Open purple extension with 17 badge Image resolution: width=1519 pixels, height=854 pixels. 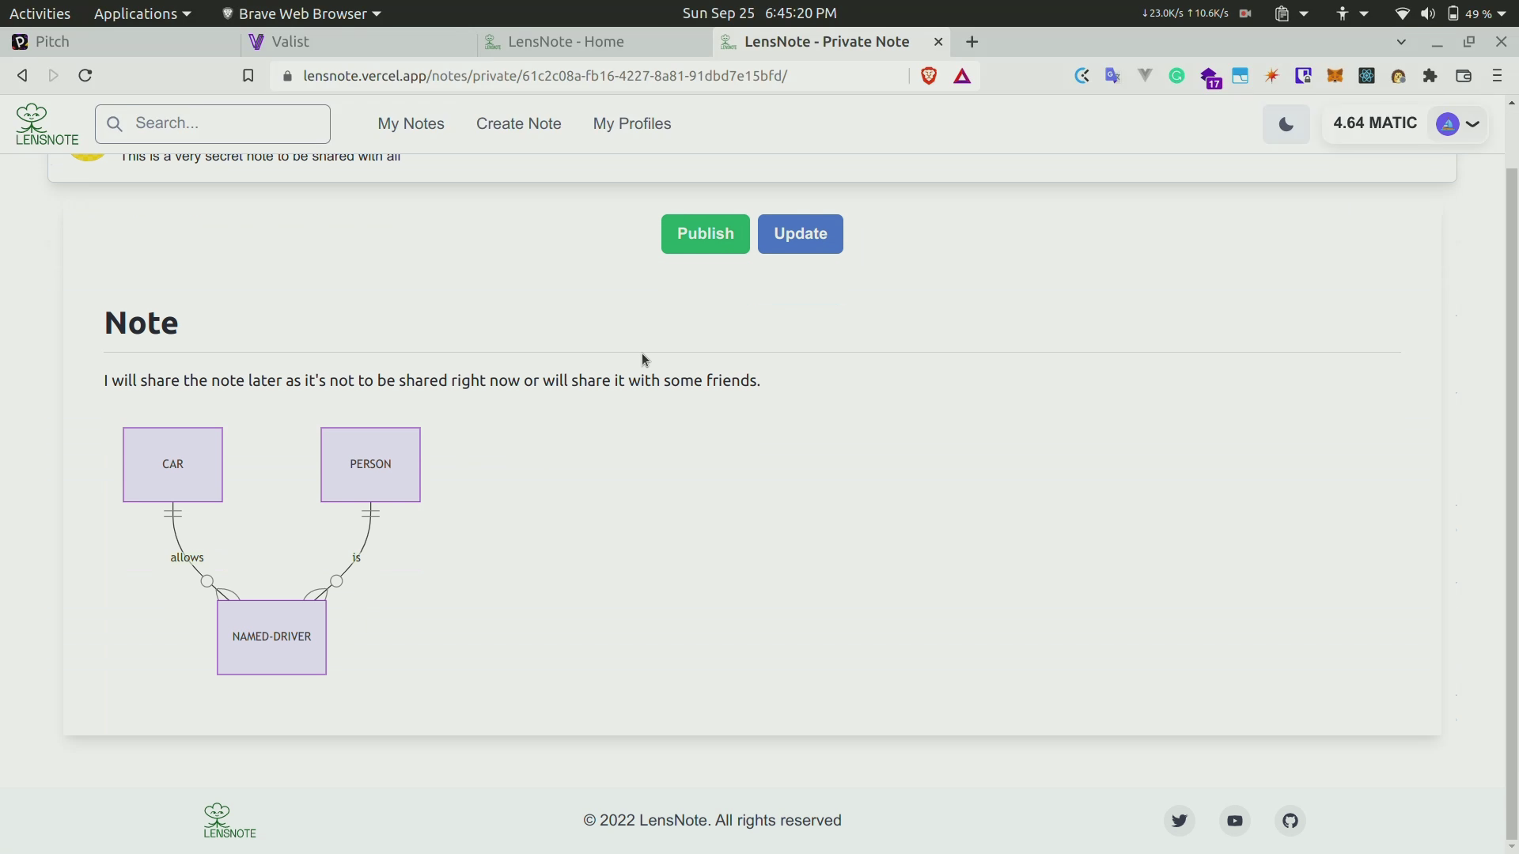(1210, 77)
